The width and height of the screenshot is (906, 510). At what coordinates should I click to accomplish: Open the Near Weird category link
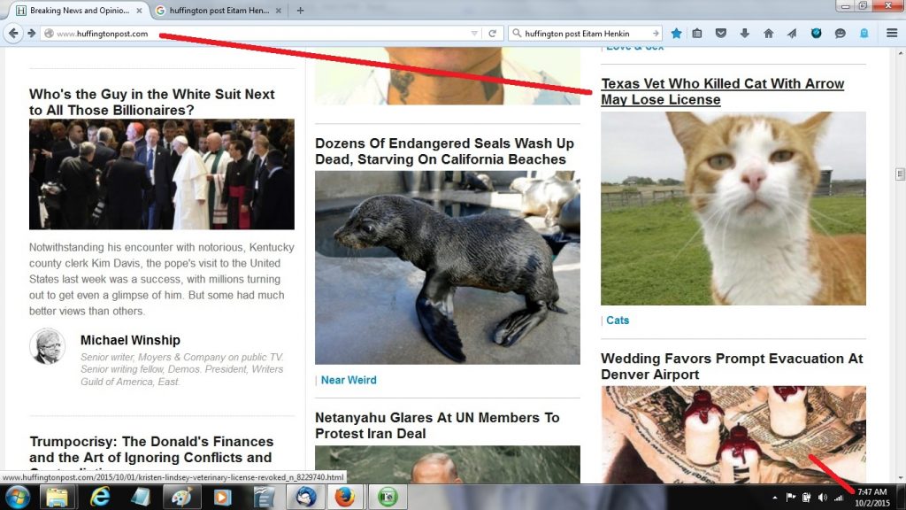click(x=349, y=380)
